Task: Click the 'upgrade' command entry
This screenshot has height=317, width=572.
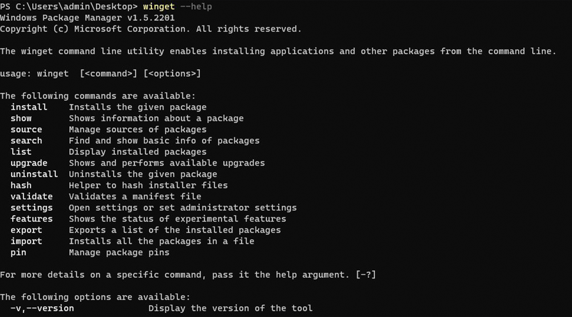Action: tap(29, 163)
